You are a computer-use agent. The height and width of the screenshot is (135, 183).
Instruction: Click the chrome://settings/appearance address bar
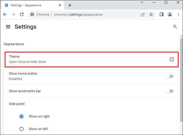click(90, 14)
